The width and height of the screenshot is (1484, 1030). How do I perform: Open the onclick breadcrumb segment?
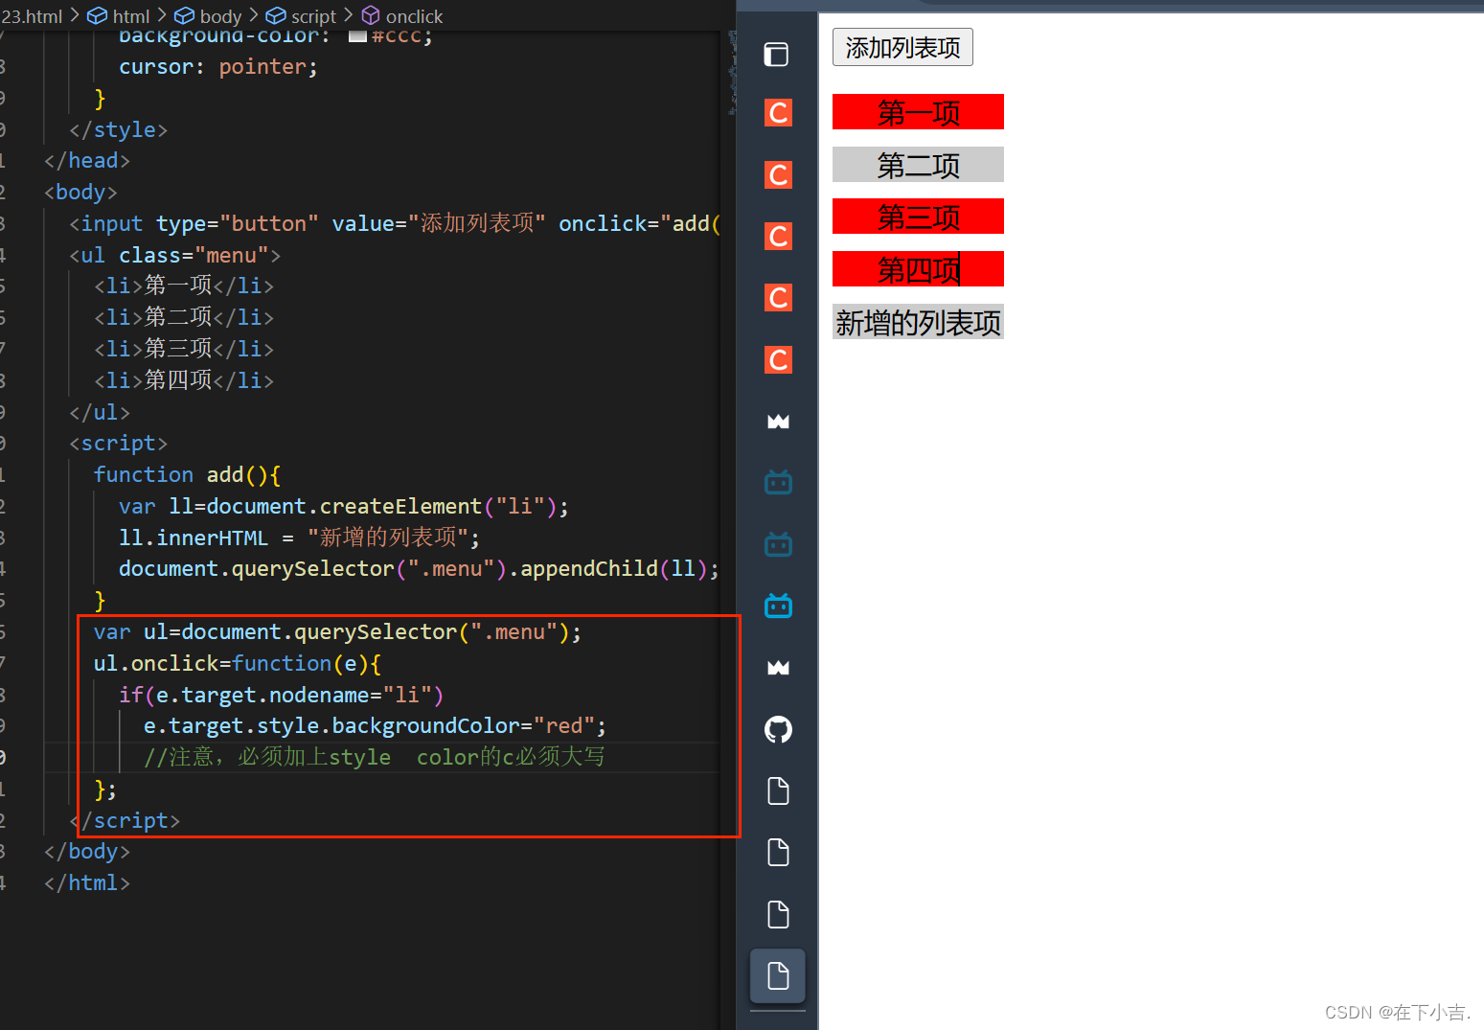pyautogui.click(x=402, y=16)
